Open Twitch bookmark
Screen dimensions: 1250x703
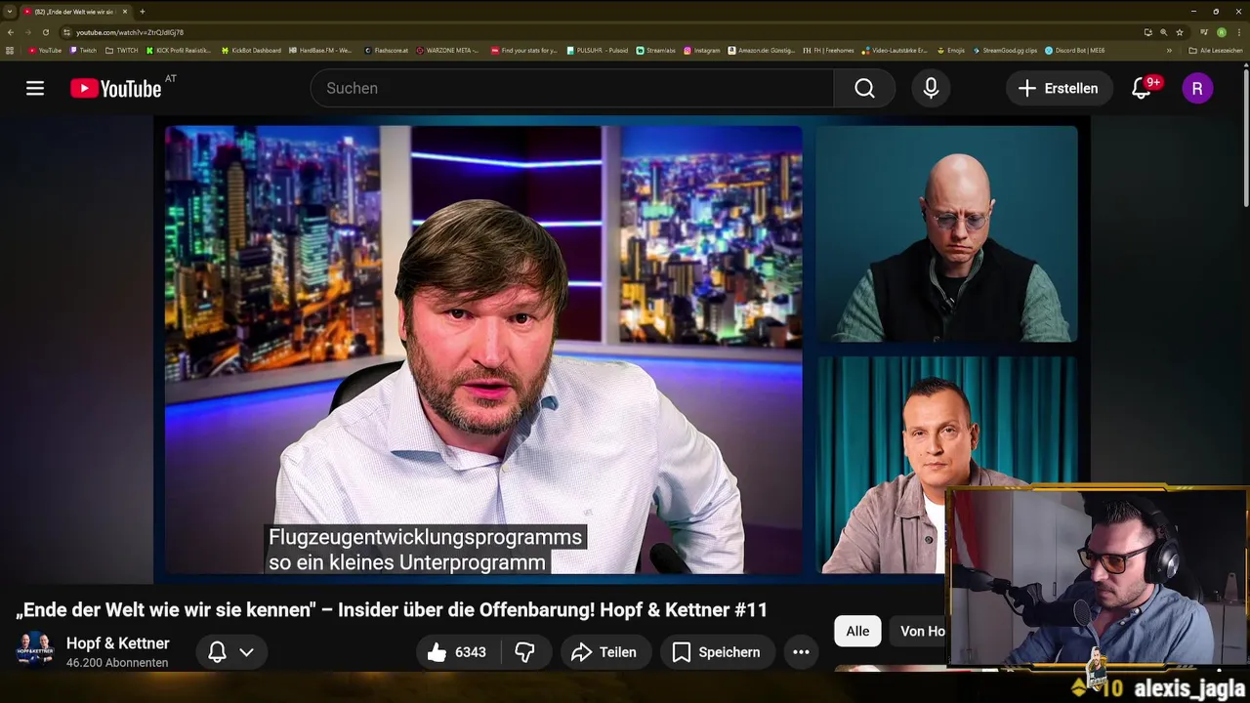[x=83, y=50]
